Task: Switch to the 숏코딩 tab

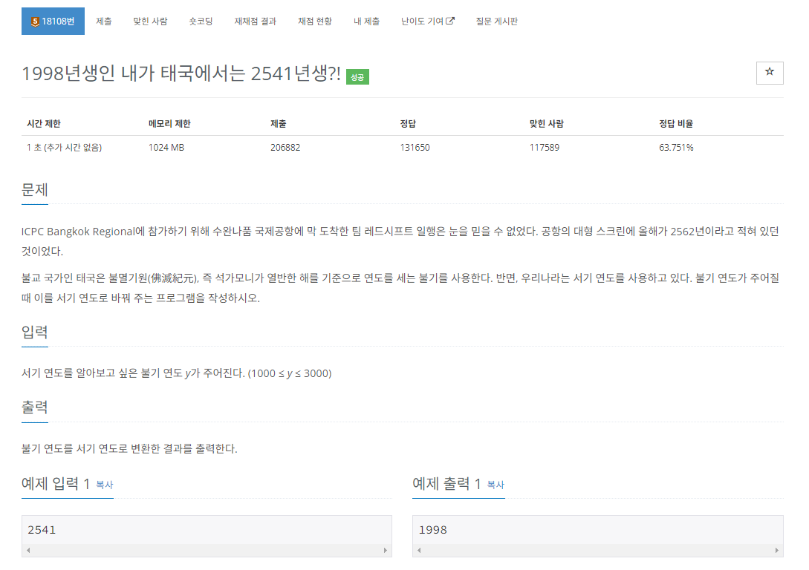Action: 201,21
